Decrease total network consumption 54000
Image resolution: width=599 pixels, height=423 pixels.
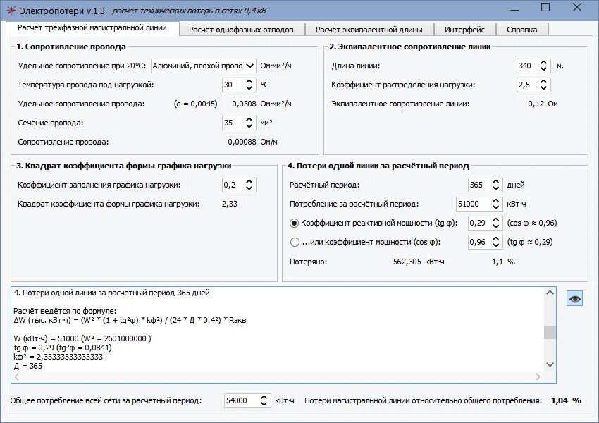(264, 404)
